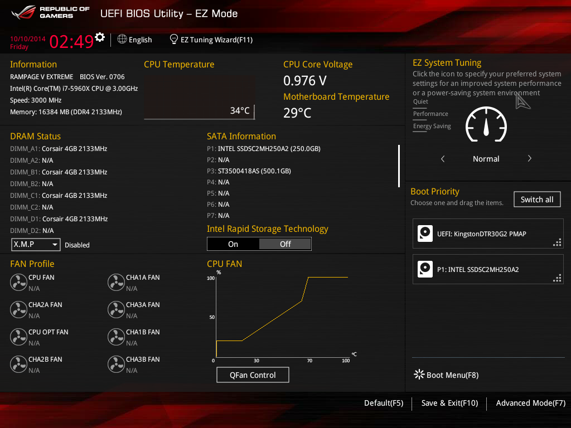Viewport: 571px width, 428px height.
Task: Click the EZ Tuning Wizard lightbulb icon
Action: click(174, 39)
